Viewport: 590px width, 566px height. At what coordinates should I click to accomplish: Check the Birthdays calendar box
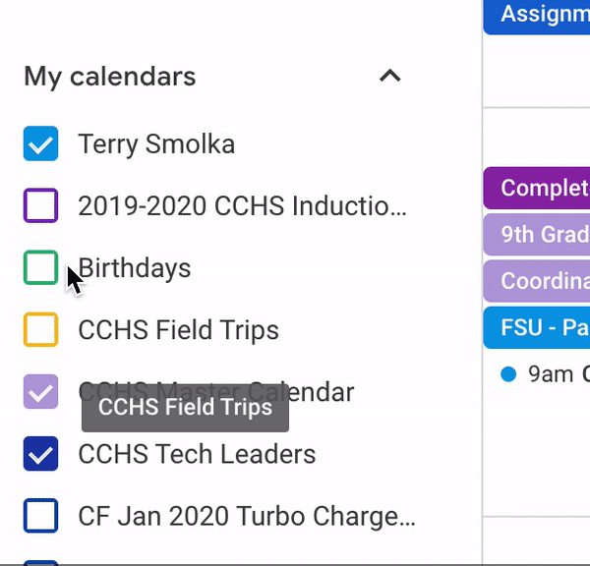point(40,267)
